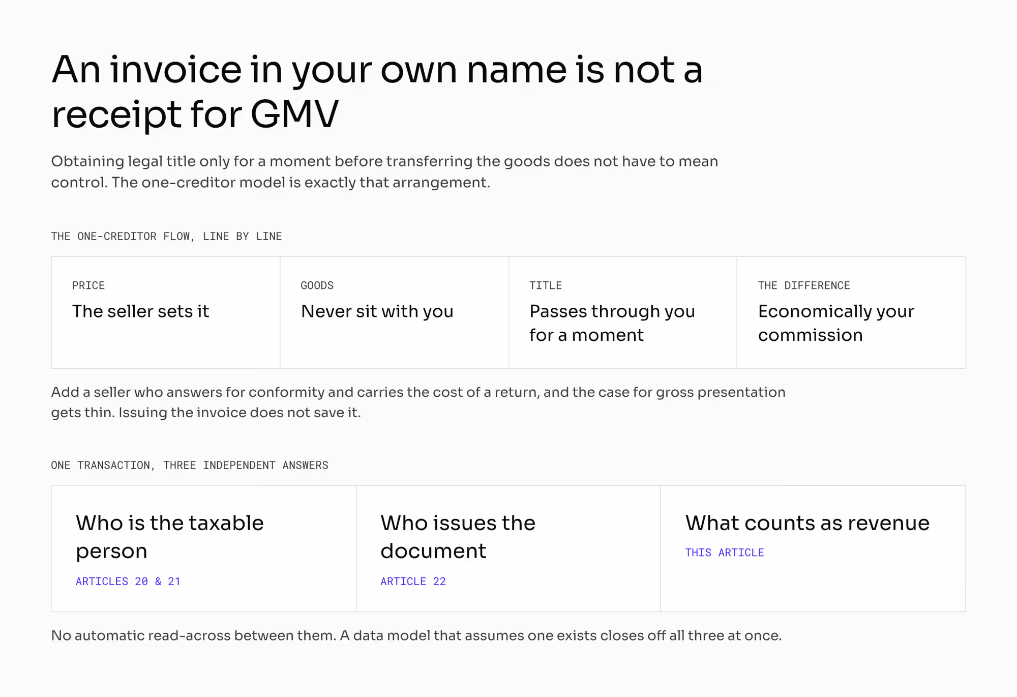Click the ARTICLES 20 & 21 link
1017x697 pixels.
pos(128,581)
